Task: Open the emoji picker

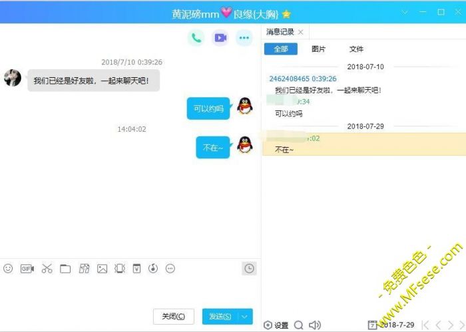Action: (x=8, y=269)
